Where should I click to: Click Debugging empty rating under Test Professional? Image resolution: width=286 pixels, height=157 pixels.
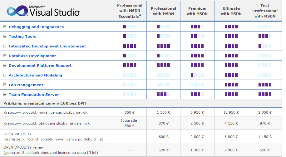[x=265, y=27]
